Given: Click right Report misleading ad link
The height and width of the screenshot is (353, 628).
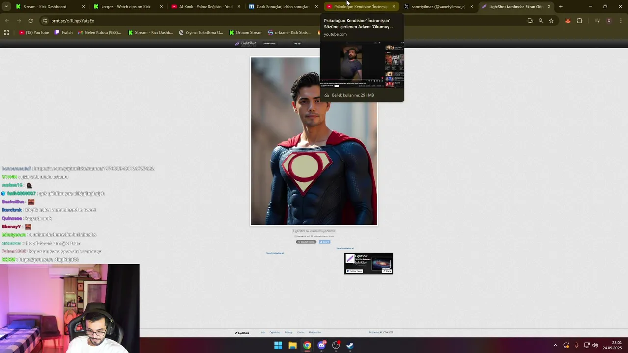Looking at the screenshot, I should pos(345,248).
